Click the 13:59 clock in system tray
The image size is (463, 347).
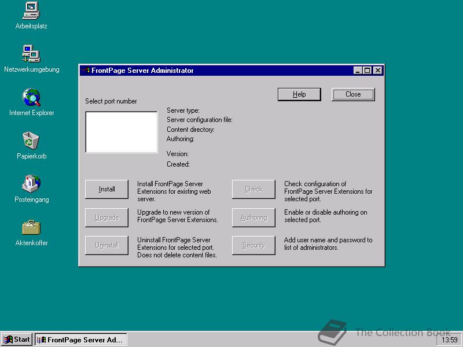click(x=449, y=340)
